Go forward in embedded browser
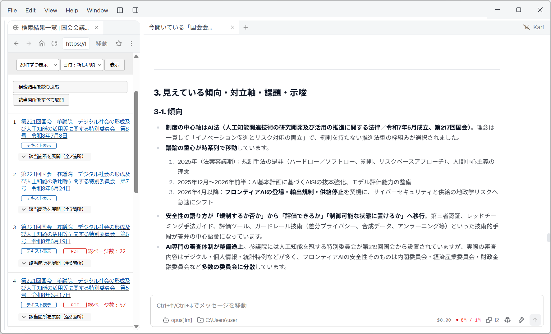The image size is (551, 334). tap(29, 43)
